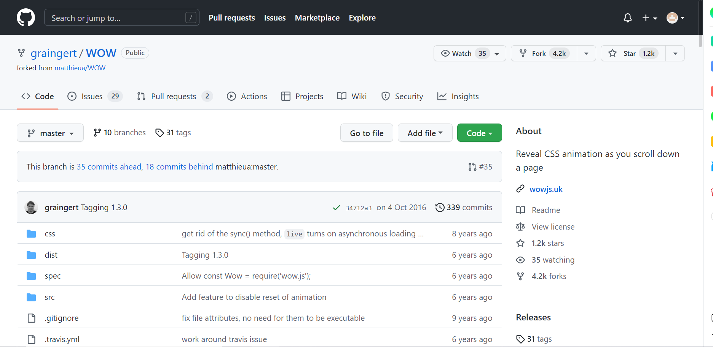
Task: Open the WOW repository name link
Action: click(x=101, y=53)
